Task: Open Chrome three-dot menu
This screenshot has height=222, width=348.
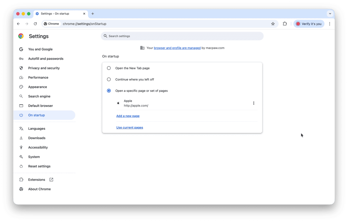Action: (329, 24)
